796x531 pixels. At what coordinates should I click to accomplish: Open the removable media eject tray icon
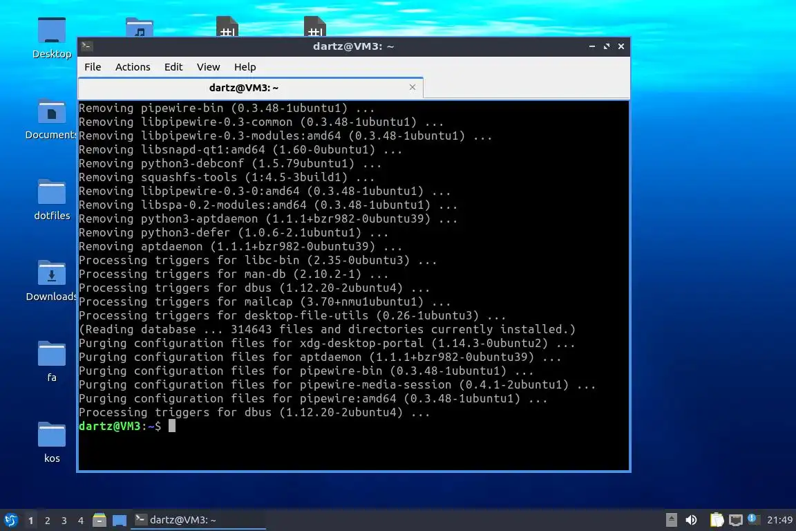[x=671, y=520]
